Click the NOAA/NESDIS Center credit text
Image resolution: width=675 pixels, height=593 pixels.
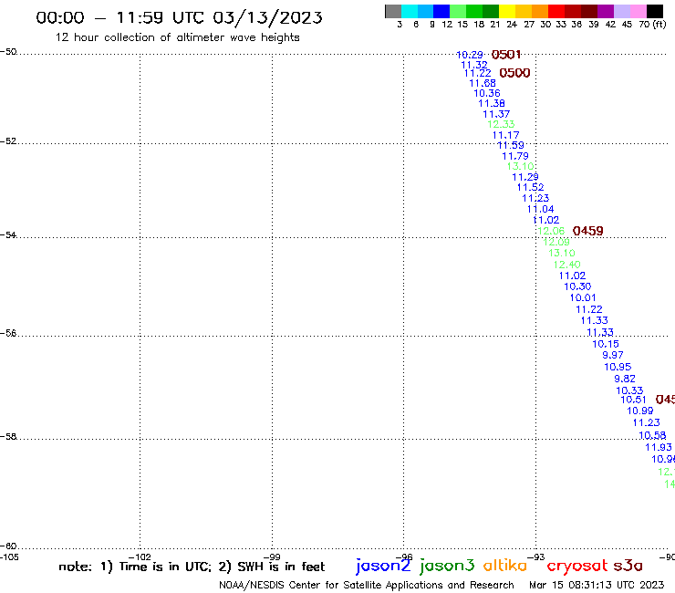(x=367, y=585)
